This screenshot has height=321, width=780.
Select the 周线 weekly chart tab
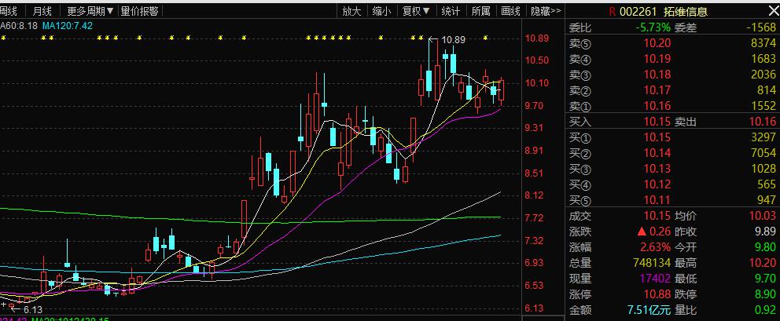[x=9, y=11]
